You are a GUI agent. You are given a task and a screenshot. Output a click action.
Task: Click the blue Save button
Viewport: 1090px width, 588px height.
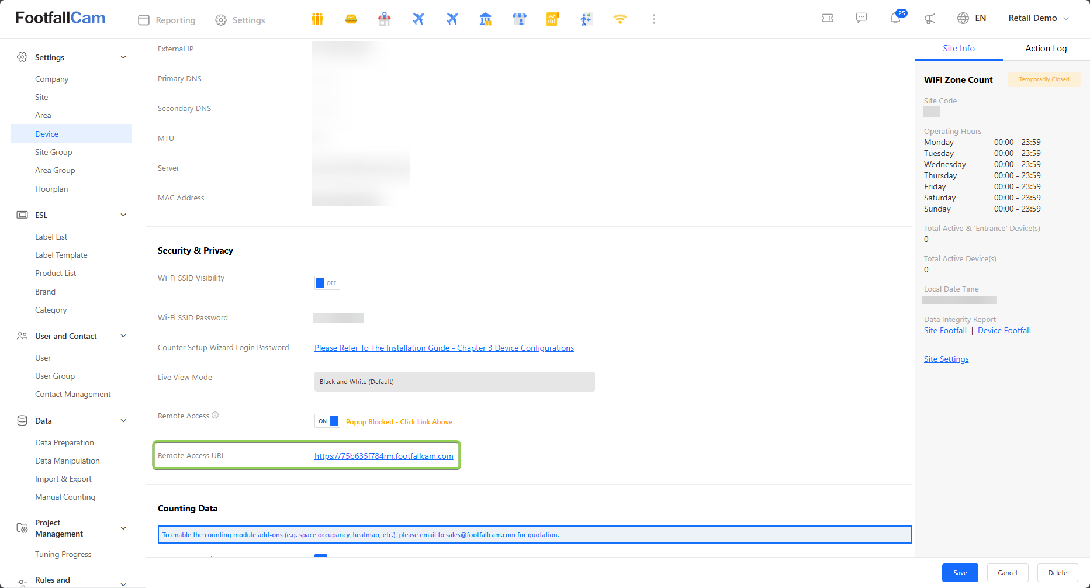click(x=960, y=573)
